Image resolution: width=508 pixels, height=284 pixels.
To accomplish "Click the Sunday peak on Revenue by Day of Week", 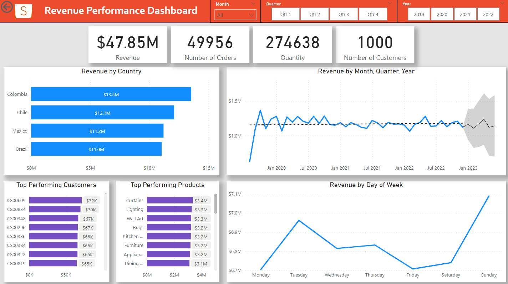I will click(x=488, y=196).
